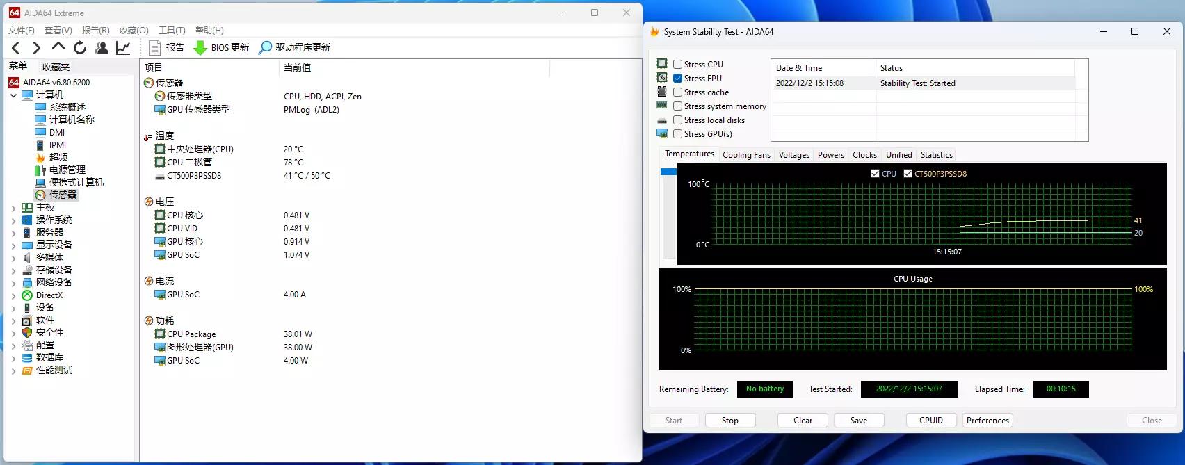Image resolution: width=1185 pixels, height=465 pixels.
Task: Switch to the Cooling Fans tab
Action: [746, 155]
